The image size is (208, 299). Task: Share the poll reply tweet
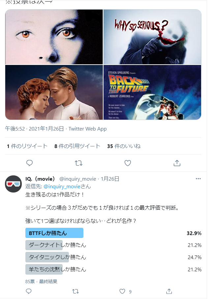pos(169,291)
